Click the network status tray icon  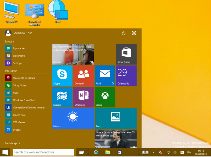point(168,152)
